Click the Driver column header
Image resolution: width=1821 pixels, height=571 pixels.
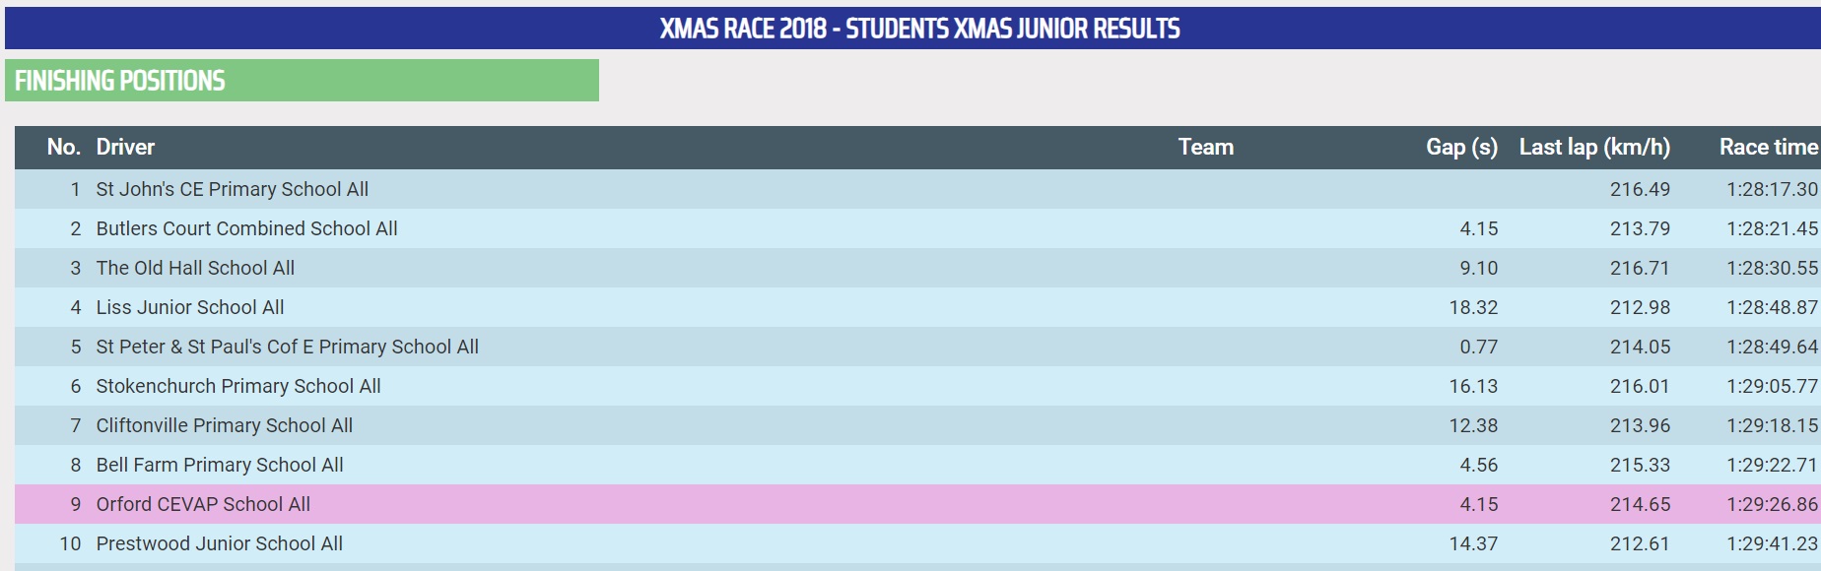[x=125, y=148]
